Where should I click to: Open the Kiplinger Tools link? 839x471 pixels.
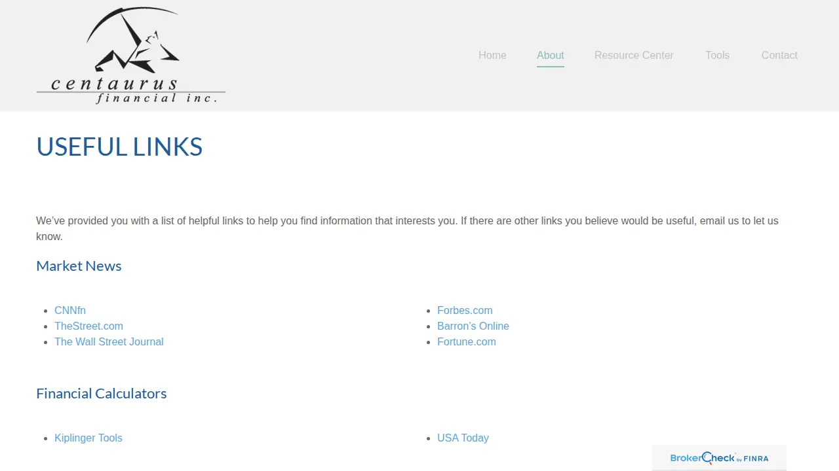88,438
